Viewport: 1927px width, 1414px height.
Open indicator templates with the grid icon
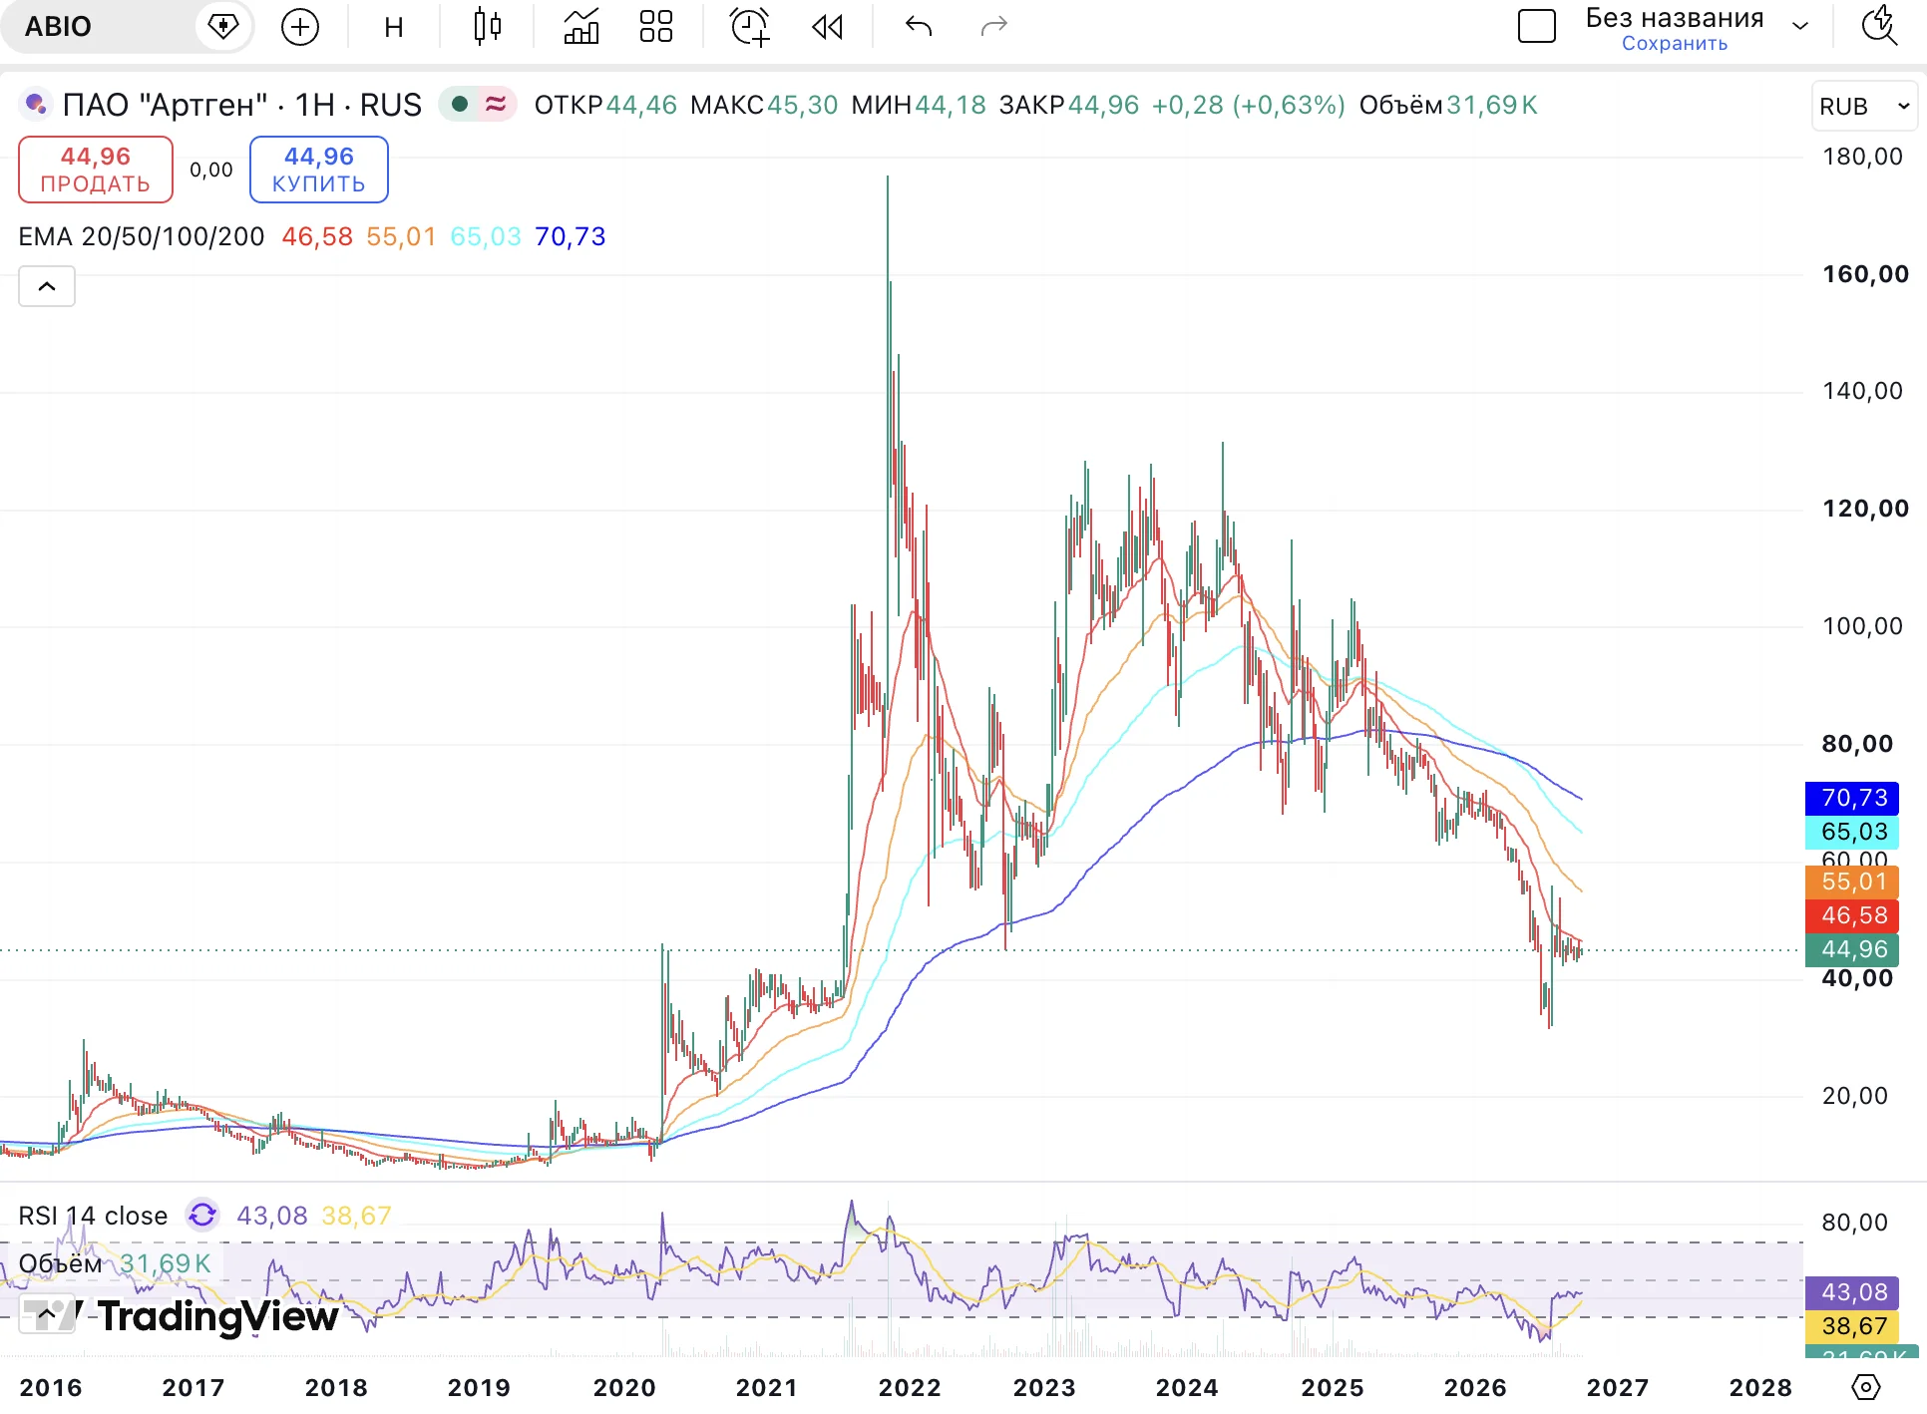click(655, 27)
